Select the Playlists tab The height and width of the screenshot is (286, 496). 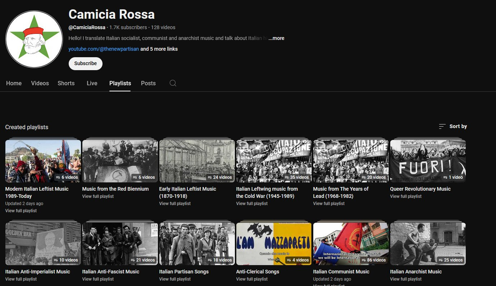pos(120,83)
